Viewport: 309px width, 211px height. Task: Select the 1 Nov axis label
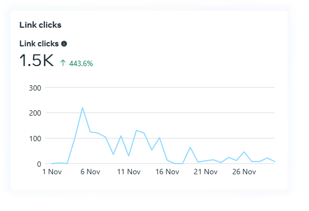pyautogui.click(x=52, y=172)
